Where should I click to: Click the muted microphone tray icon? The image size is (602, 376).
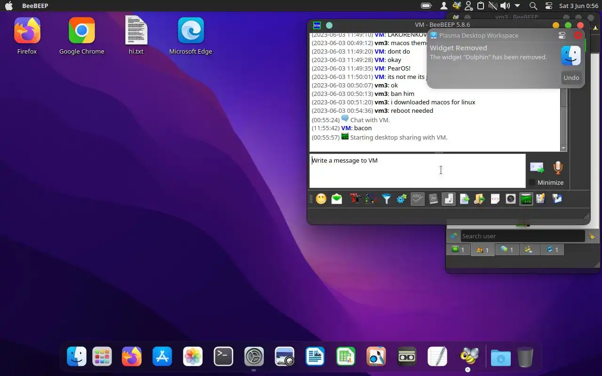pyautogui.click(x=493, y=6)
